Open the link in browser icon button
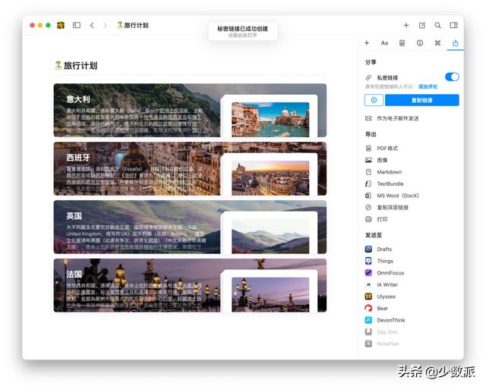The height and width of the screenshot is (389, 486). pyautogui.click(x=374, y=100)
